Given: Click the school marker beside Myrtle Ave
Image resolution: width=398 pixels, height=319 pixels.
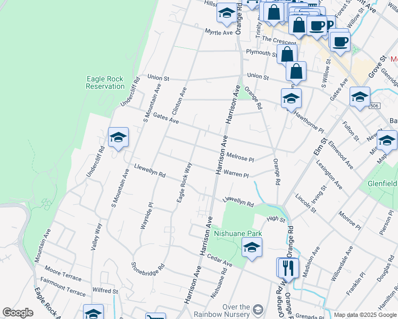Looking at the screenshot, I should (x=227, y=13).
